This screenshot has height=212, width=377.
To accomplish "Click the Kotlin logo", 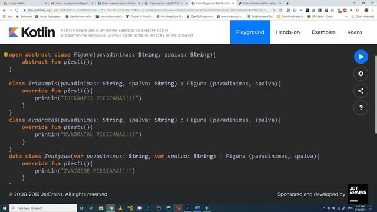I will coord(32,32).
